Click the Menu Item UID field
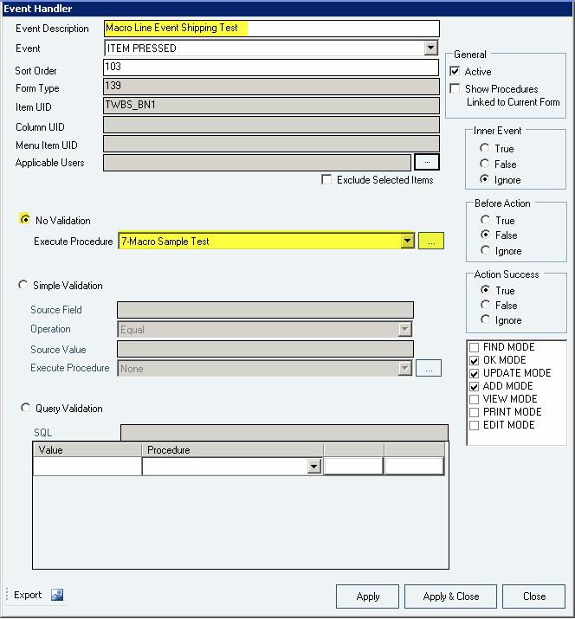 [271, 144]
